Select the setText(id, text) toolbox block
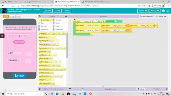Image resolution: width=171 pixels, height=96 pixels. pyautogui.click(x=48, y=55)
